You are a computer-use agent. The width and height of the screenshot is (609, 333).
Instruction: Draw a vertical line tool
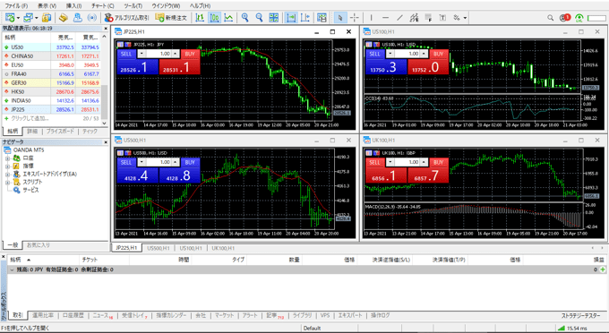click(372, 18)
